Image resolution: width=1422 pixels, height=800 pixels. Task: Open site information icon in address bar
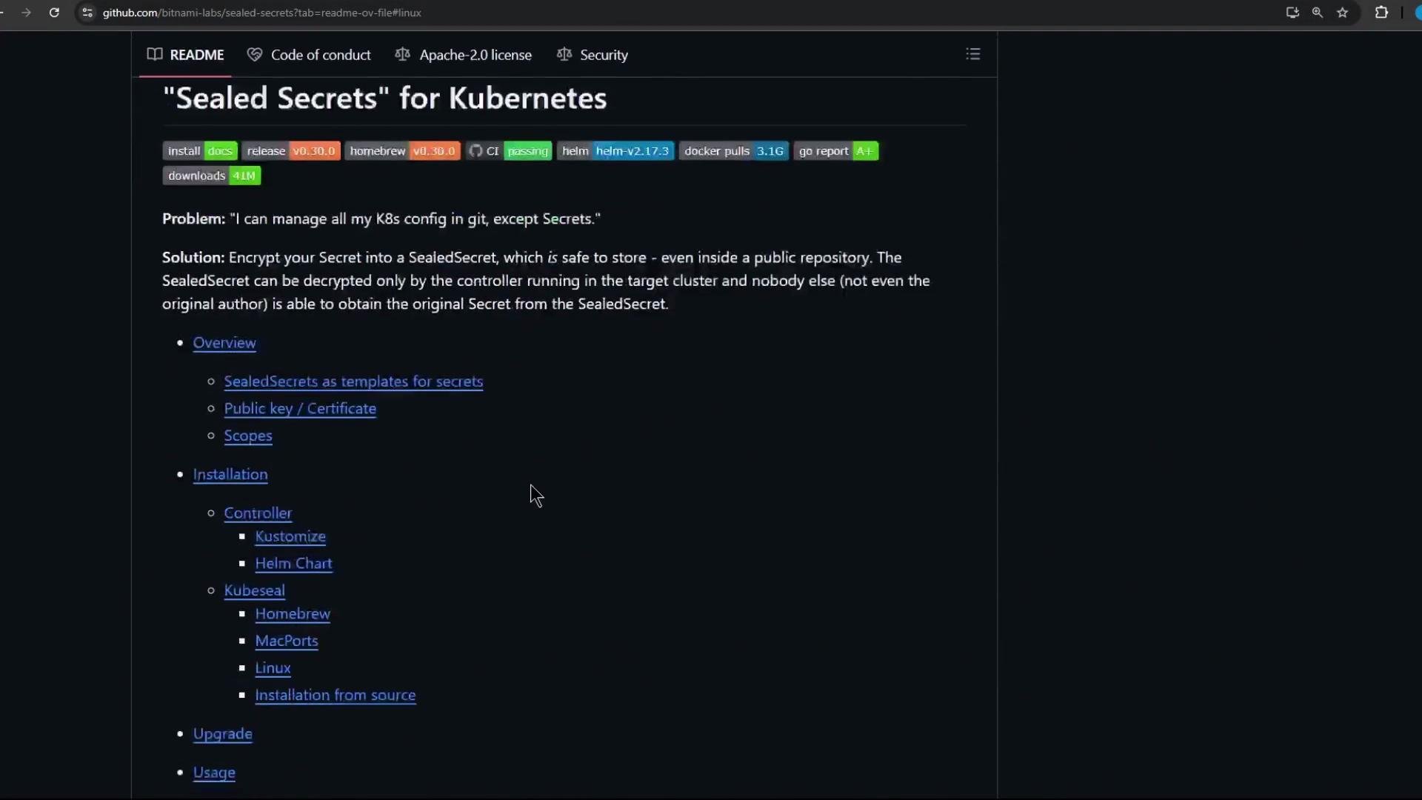pos(87,13)
